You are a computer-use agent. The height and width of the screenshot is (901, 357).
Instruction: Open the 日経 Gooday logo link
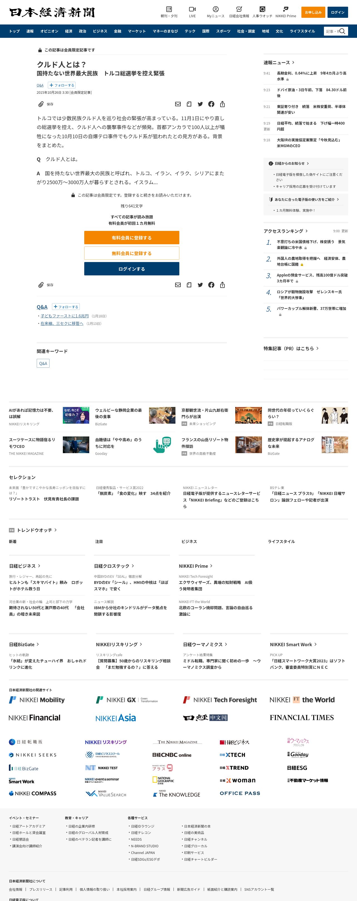[298, 754]
